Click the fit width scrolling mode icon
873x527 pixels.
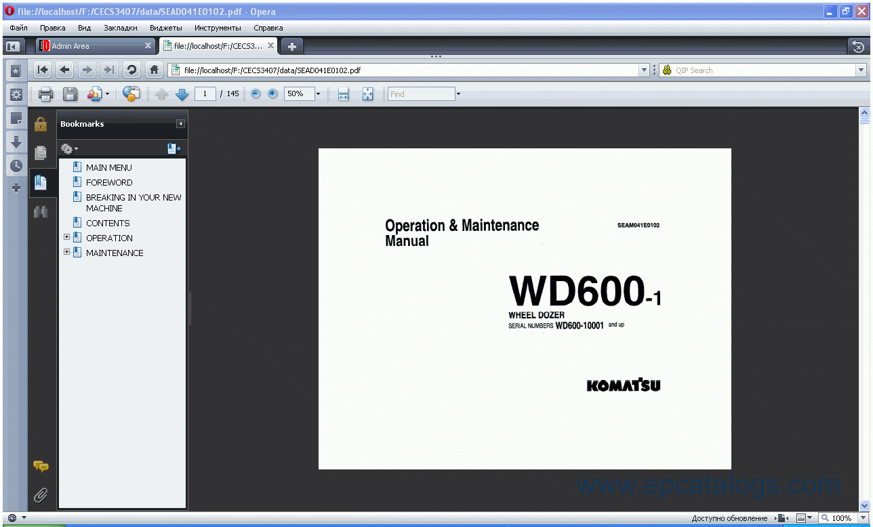[343, 94]
